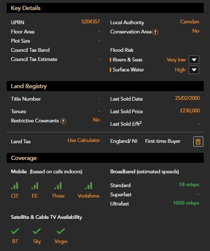The width and height of the screenshot is (210, 251).
Task: Click the Conservation Area help question mark
Action: 155,32
